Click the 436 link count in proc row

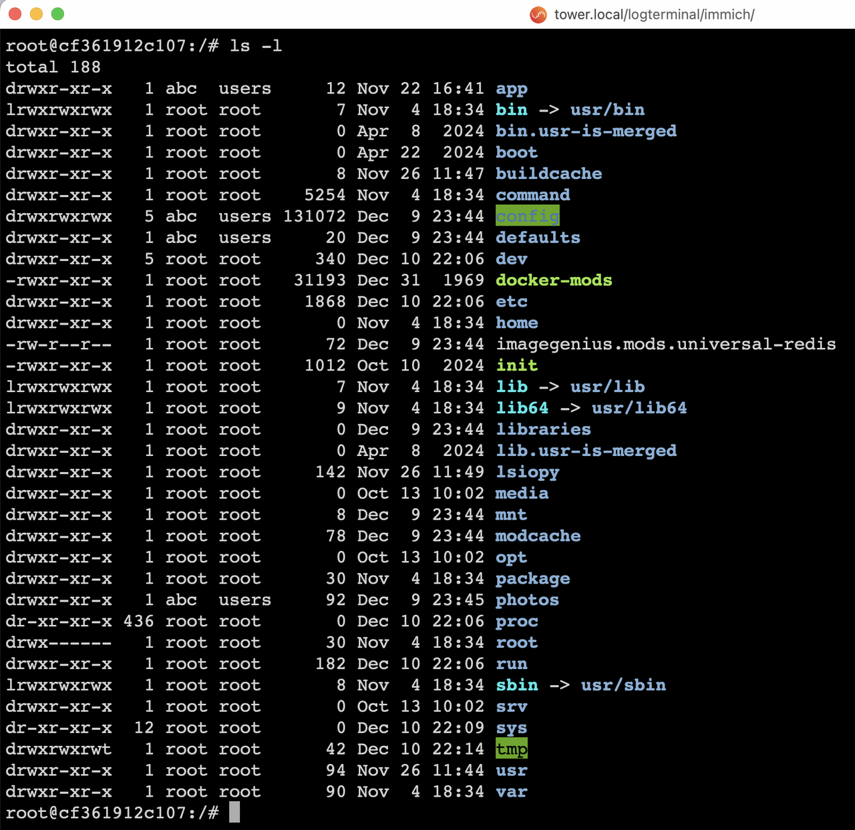139,622
